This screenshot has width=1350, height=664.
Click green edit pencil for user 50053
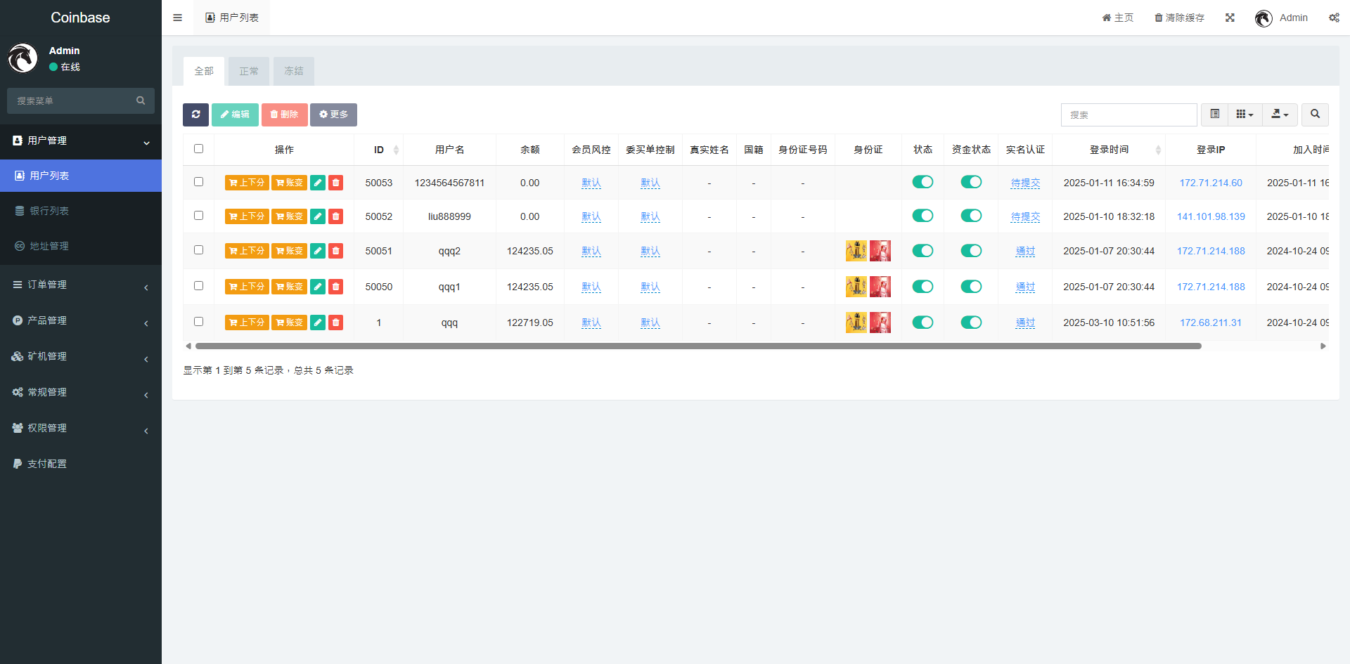[318, 183]
